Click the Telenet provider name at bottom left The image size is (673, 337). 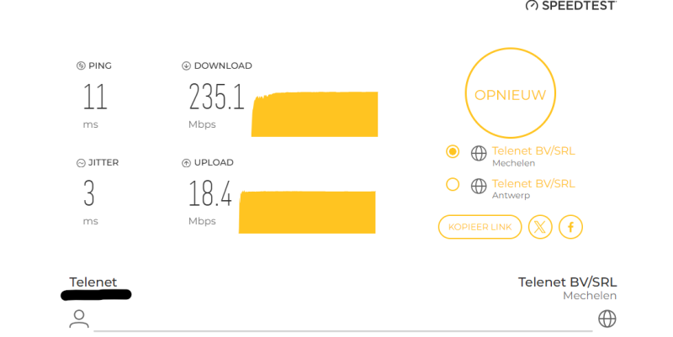click(93, 282)
